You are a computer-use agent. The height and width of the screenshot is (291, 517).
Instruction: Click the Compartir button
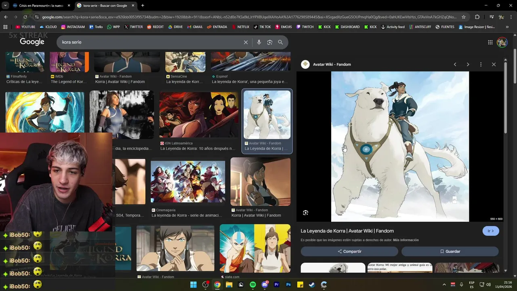pos(349,251)
